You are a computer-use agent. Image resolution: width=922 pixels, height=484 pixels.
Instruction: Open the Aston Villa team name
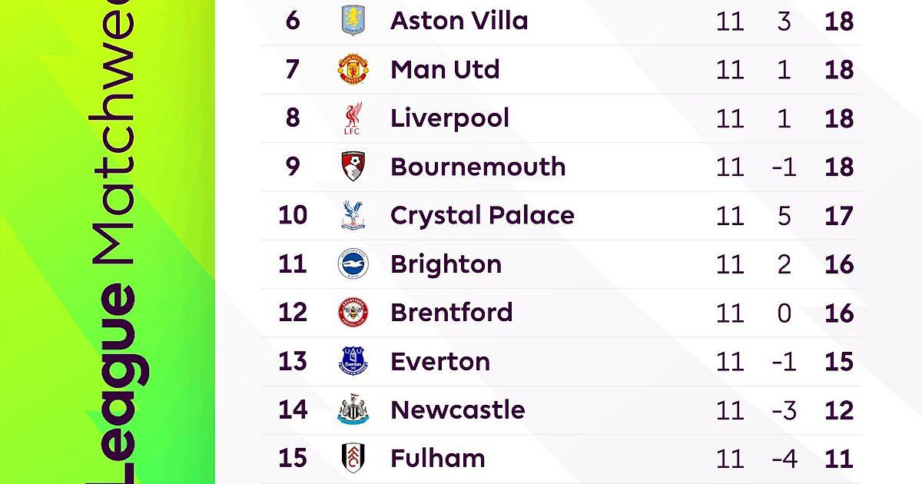click(x=459, y=20)
